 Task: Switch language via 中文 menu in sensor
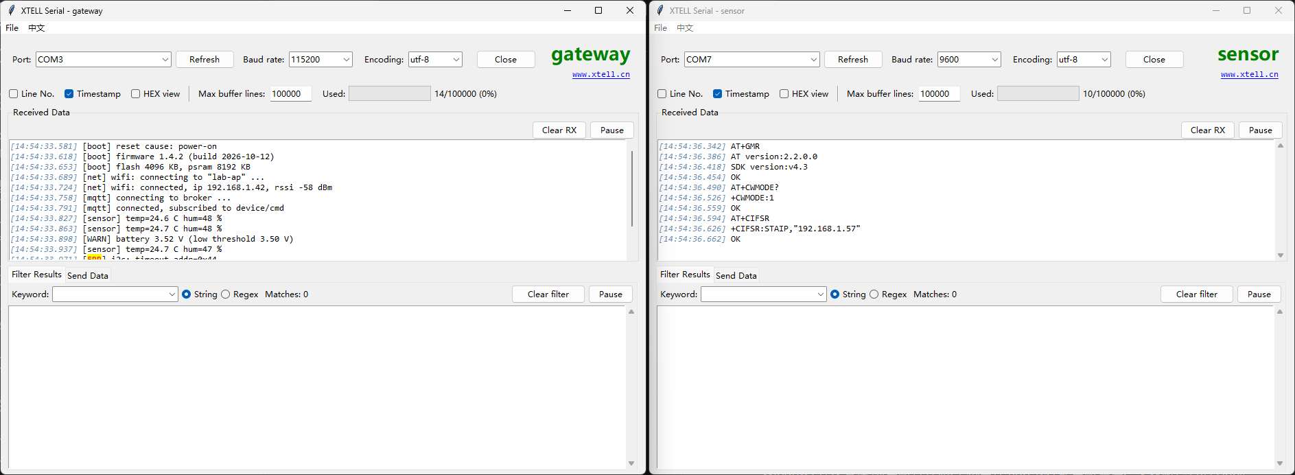coord(685,28)
